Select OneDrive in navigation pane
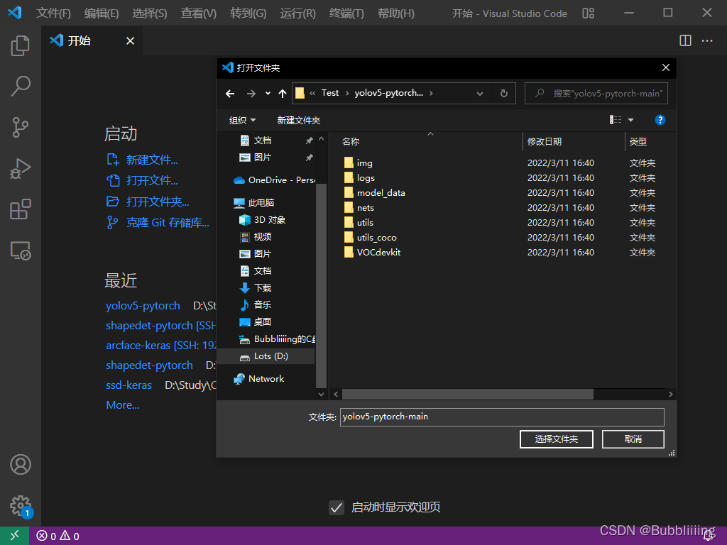 click(x=274, y=180)
